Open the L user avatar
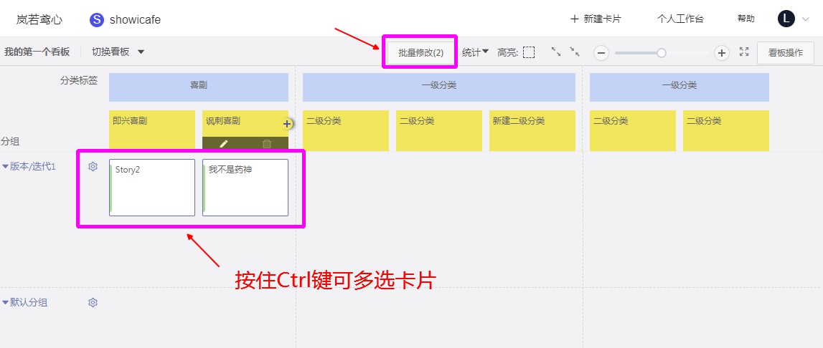The width and height of the screenshot is (823, 348). pyautogui.click(x=786, y=19)
